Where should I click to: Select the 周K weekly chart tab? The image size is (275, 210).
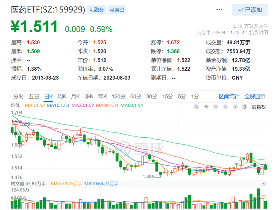[x=62, y=96]
